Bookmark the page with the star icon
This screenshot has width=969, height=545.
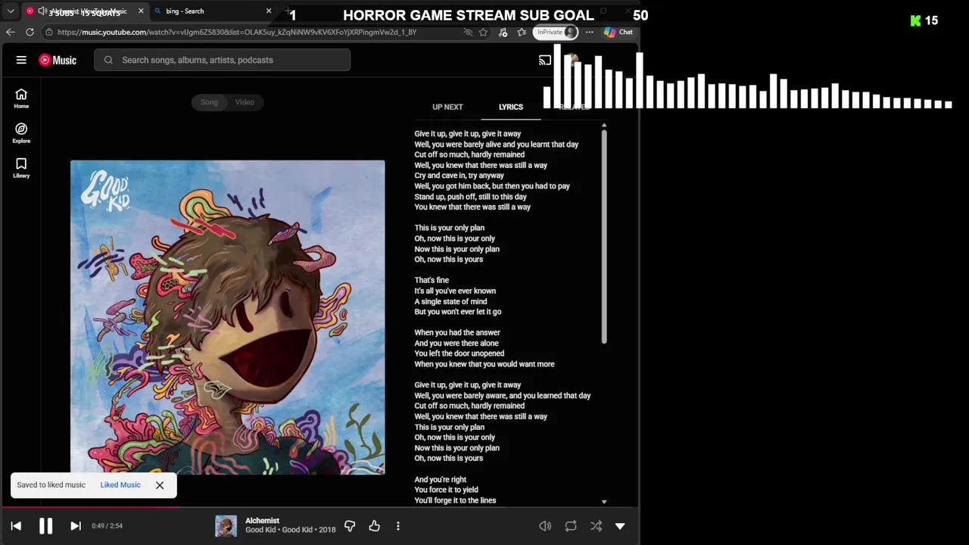pyautogui.click(x=483, y=32)
